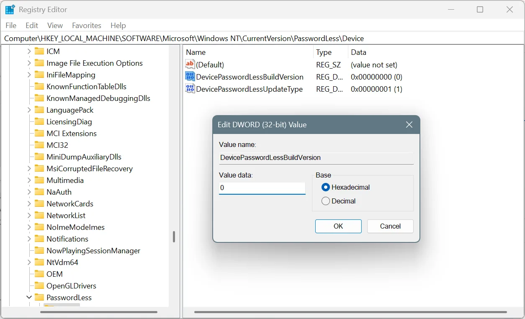525x319 pixels.
Task: Collapse the PasswordLess key
Action: (29, 297)
